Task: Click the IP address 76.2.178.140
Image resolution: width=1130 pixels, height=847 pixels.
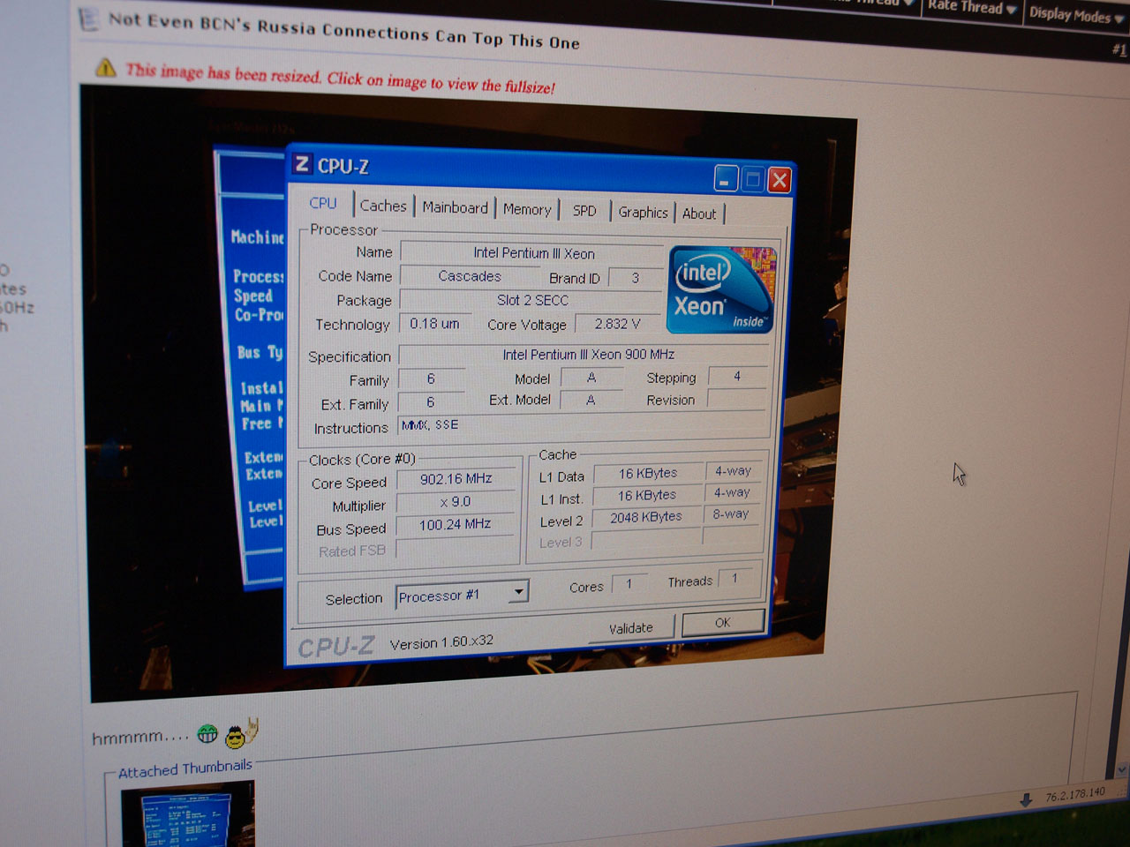Action: click(1074, 795)
